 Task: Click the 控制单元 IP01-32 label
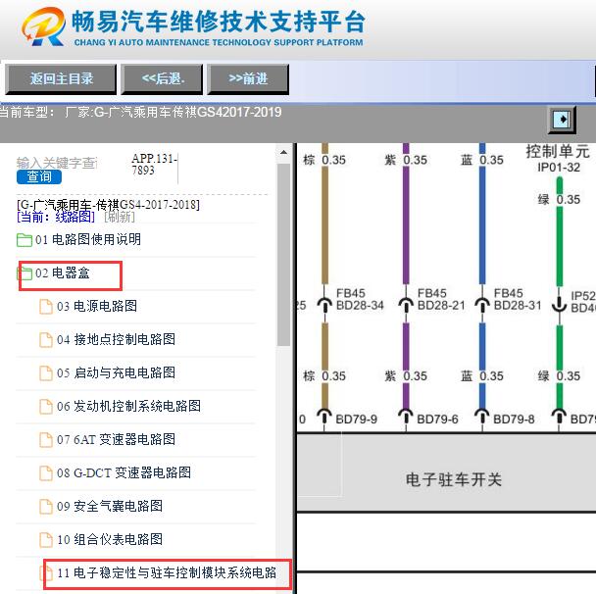558,159
